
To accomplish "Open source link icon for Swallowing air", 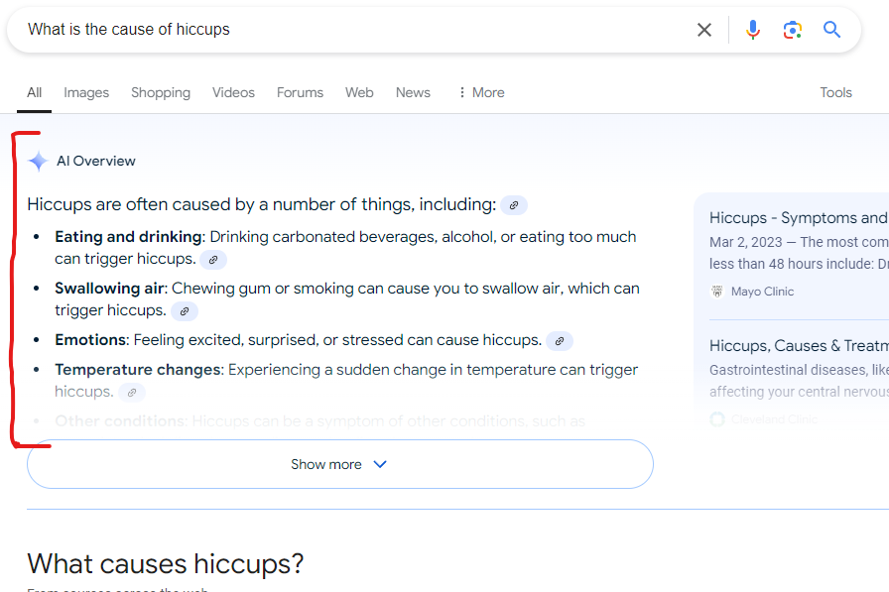I will coord(184,311).
